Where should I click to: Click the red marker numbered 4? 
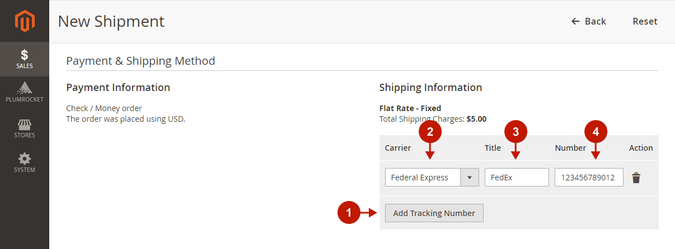596,132
